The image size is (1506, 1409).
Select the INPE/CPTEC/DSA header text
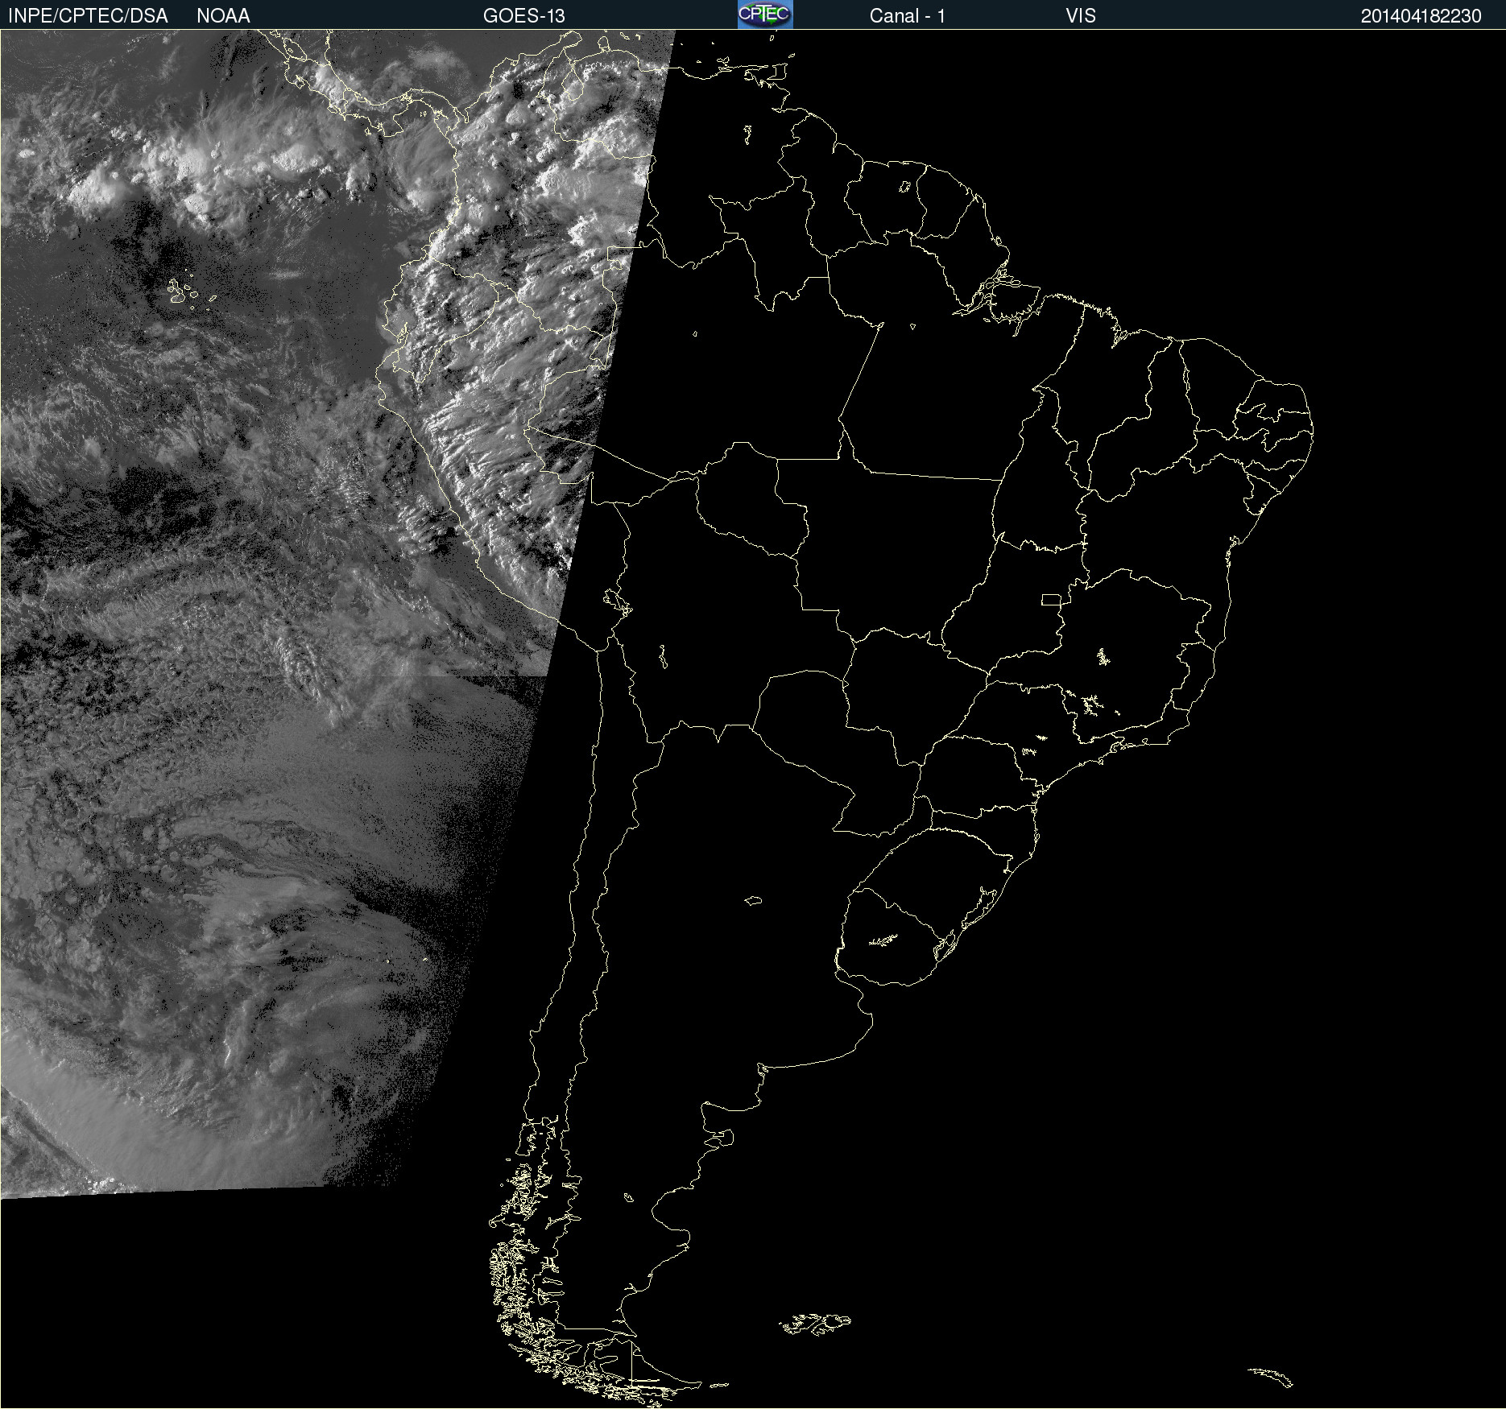click(x=88, y=16)
